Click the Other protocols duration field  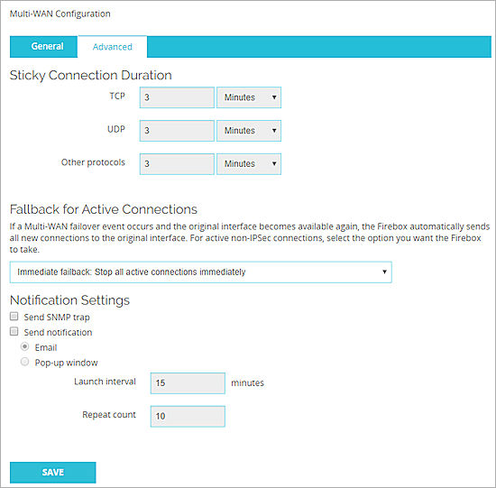click(177, 164)
